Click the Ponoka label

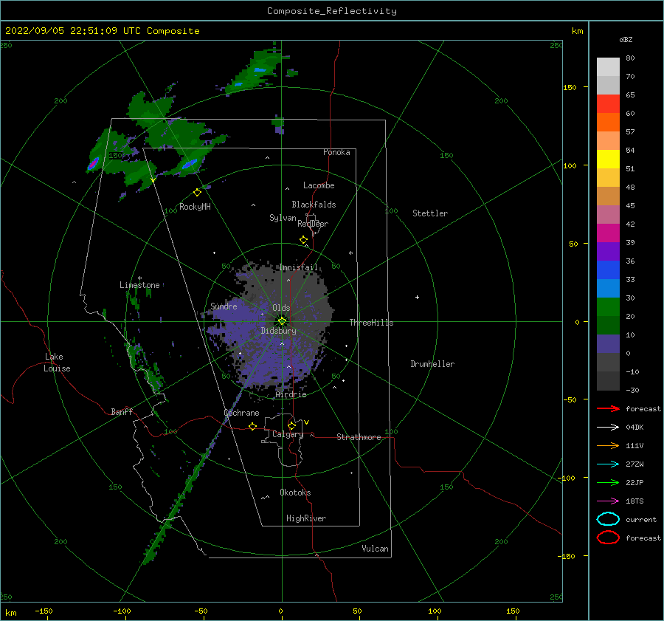pos(336,152)
